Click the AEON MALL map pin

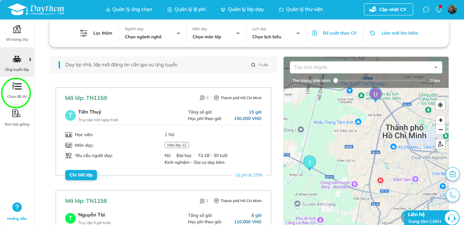click(x=393, y=147)
